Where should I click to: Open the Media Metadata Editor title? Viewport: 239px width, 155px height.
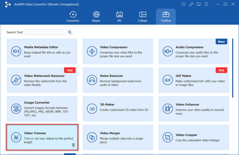41,47
